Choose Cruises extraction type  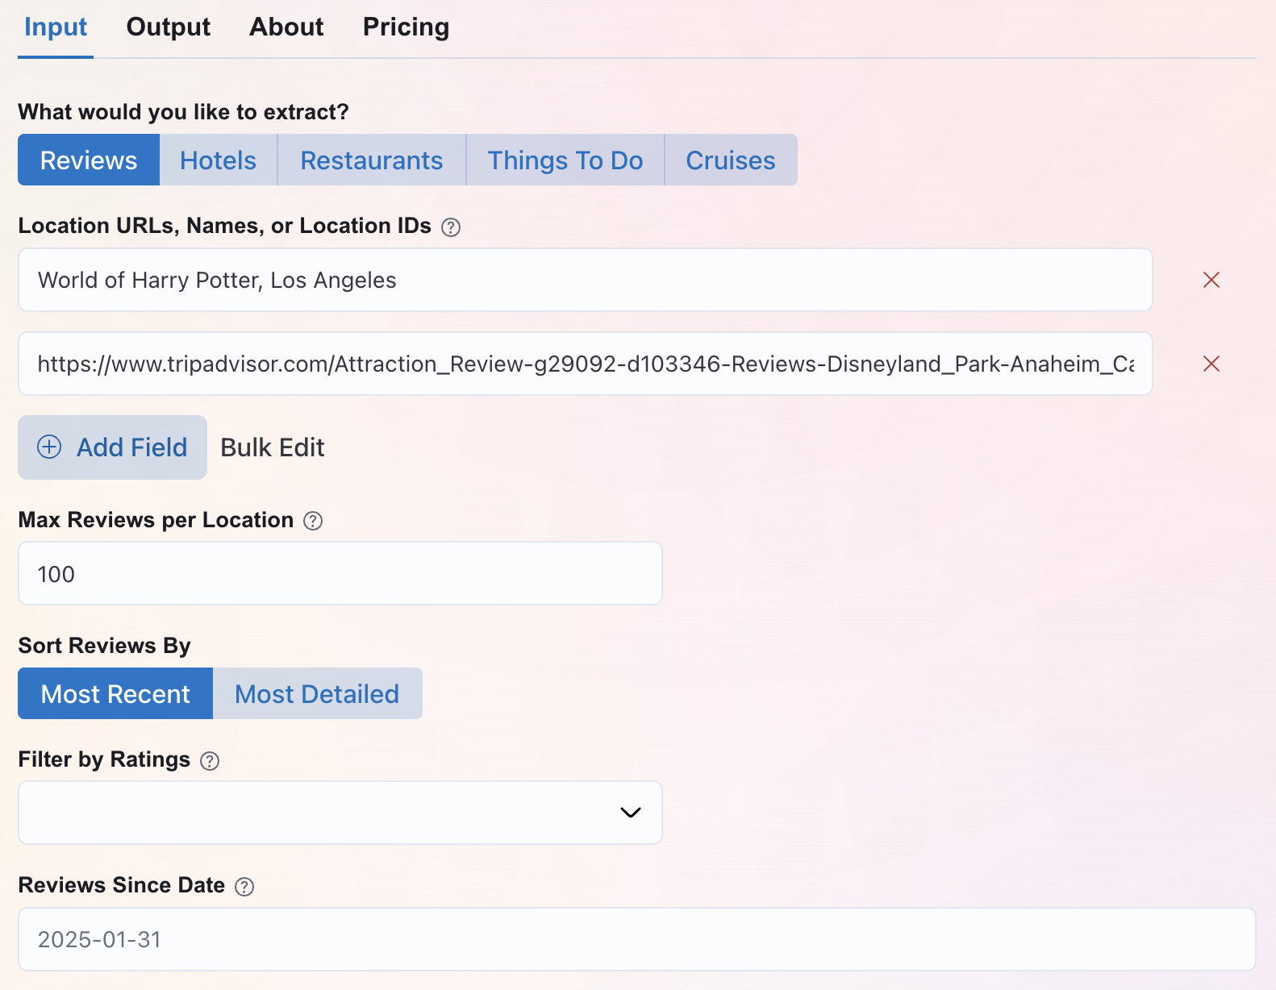[x=730, y=160]
